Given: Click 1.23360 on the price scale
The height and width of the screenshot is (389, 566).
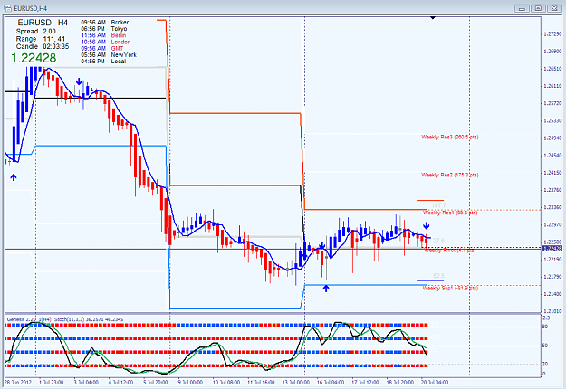Looking at the screenshot, I should 552,207.
